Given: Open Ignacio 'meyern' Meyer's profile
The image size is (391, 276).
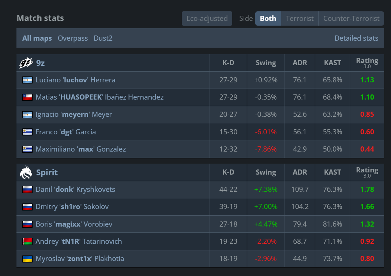Looking at the screenshot, I should (x=74, y=114).
